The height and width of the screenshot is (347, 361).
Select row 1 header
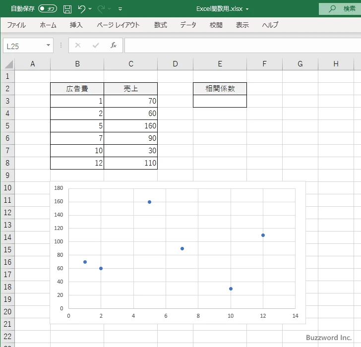7,76
